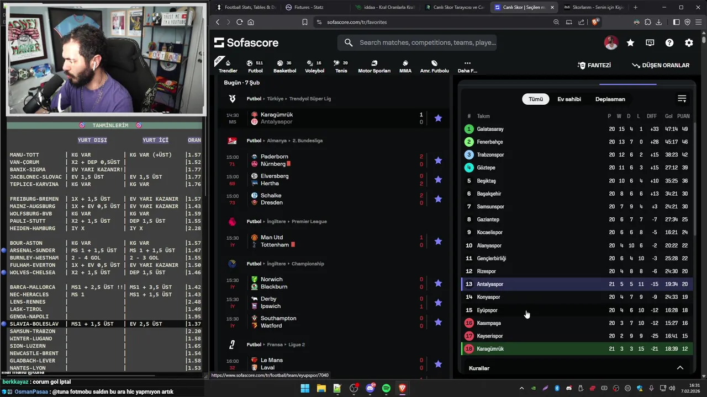
Task: Open Brave Shields lion icon
Action: click(595, 22)
